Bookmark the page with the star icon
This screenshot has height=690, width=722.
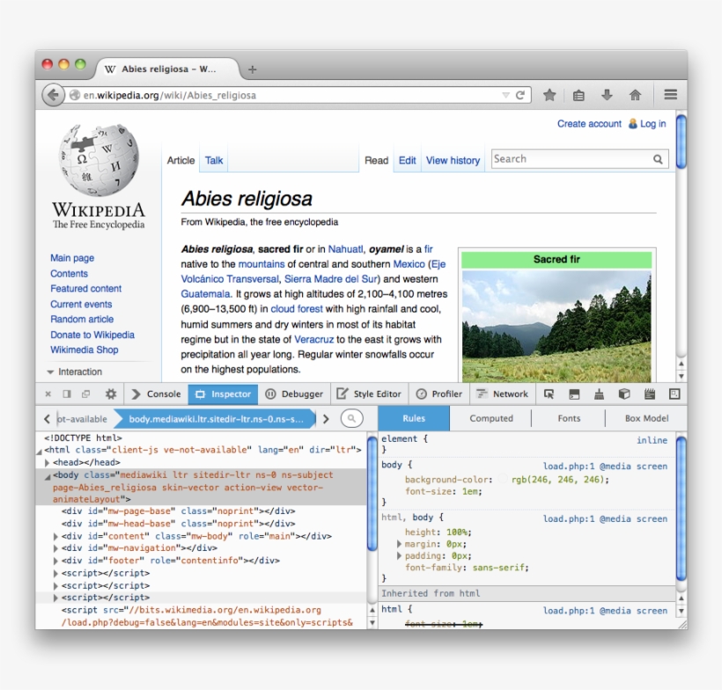[549, 94]
